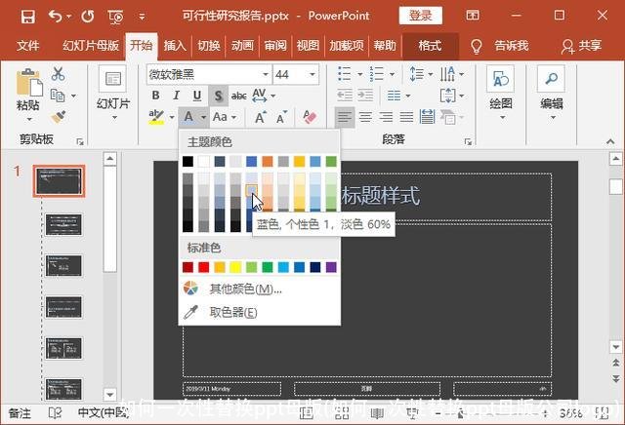Toggle text Shadow formatting
The image size is (625, 425).
tap(218, 96)
